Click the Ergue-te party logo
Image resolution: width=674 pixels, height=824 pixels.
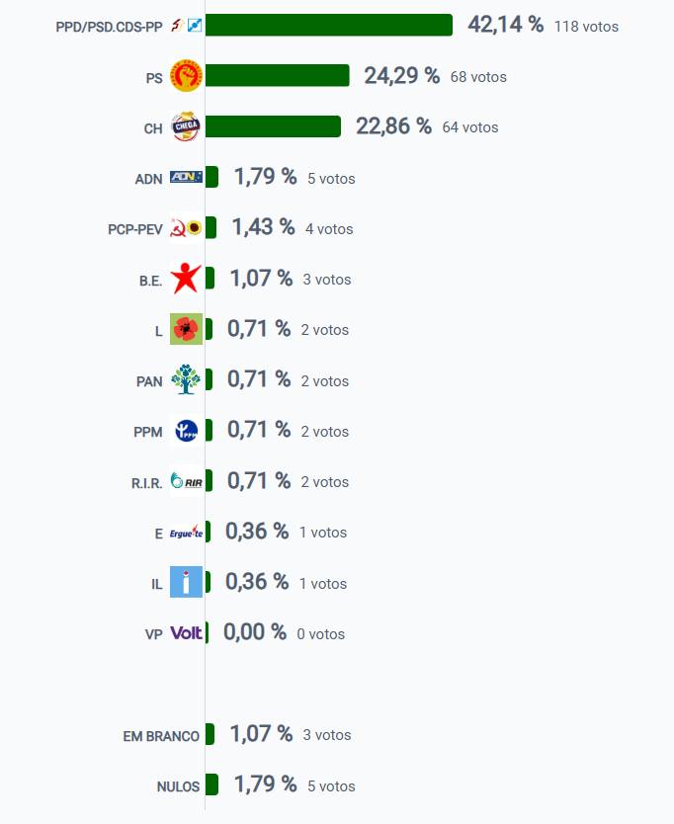(x=186, y=533)
